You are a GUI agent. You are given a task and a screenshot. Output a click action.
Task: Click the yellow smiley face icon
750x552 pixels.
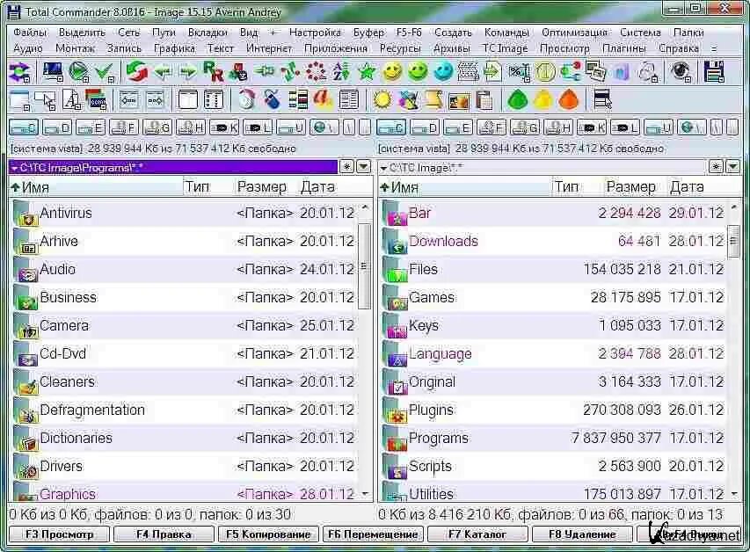coord(392,72)
